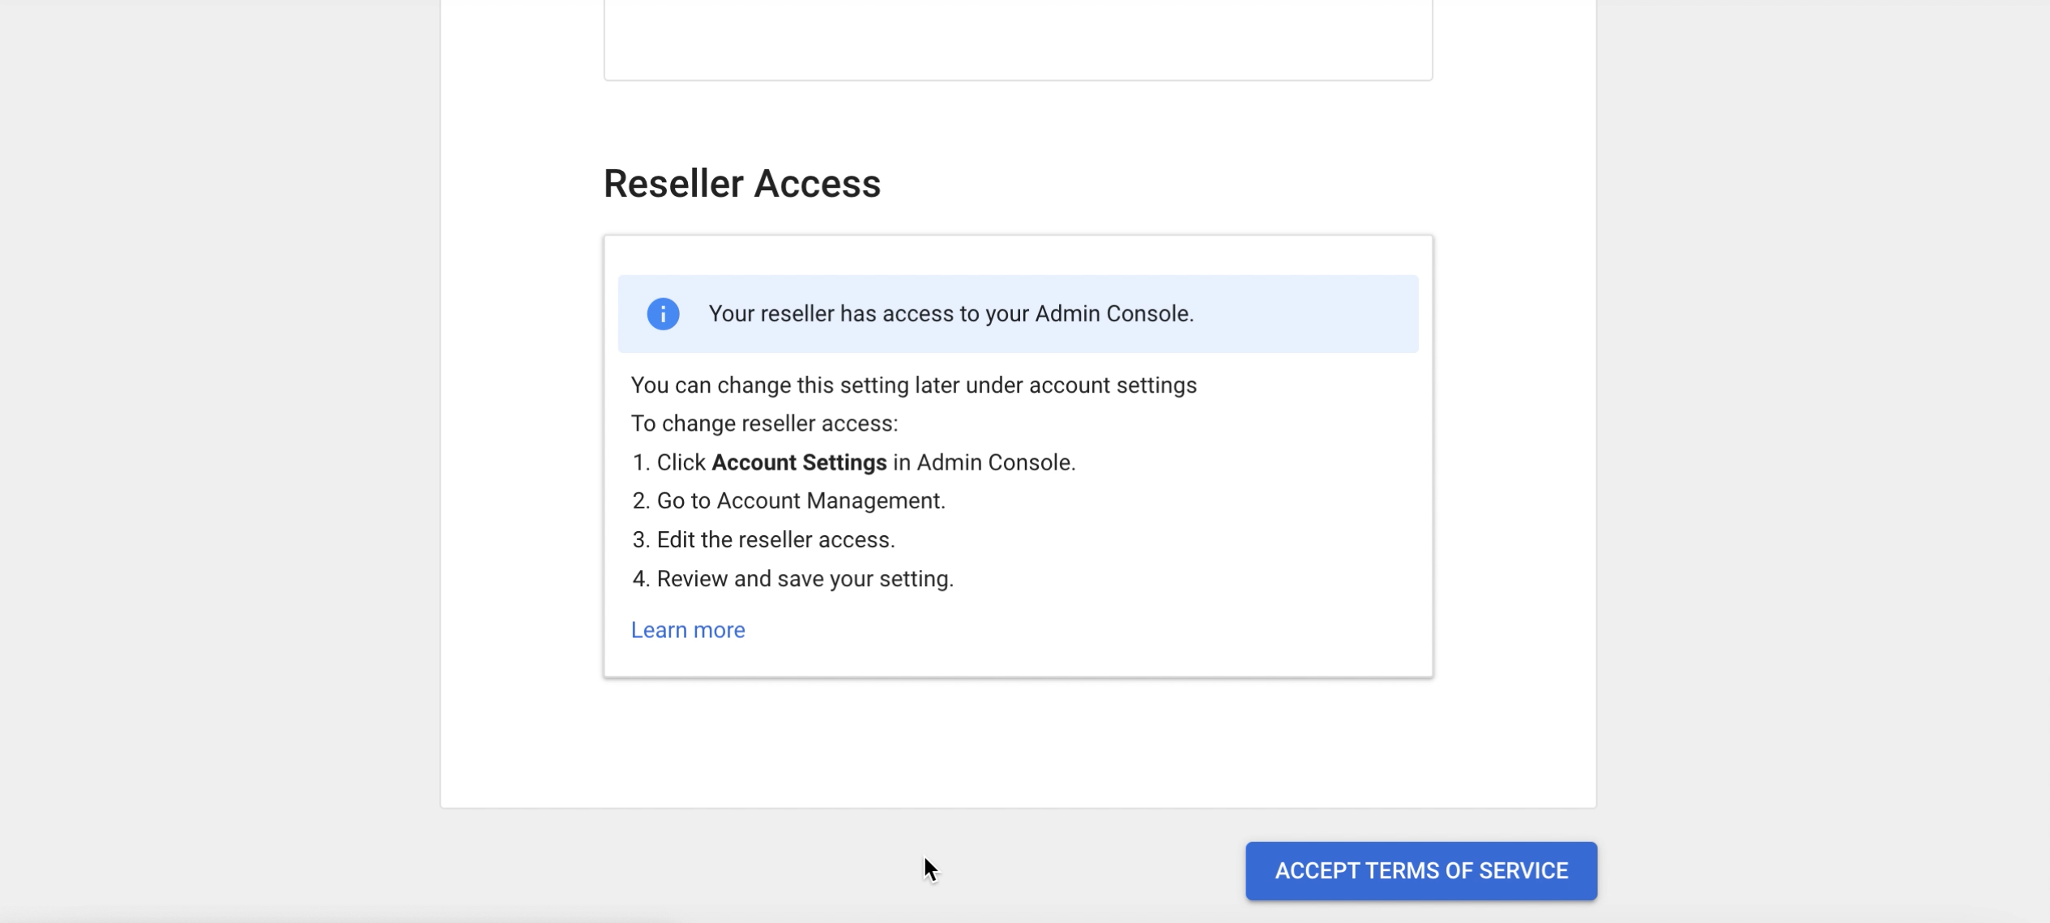Click the 'To change reseller access:' line
Screen dimensions: 2050x923
point(764,423)
